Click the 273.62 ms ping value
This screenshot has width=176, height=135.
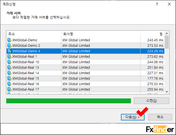155,57
